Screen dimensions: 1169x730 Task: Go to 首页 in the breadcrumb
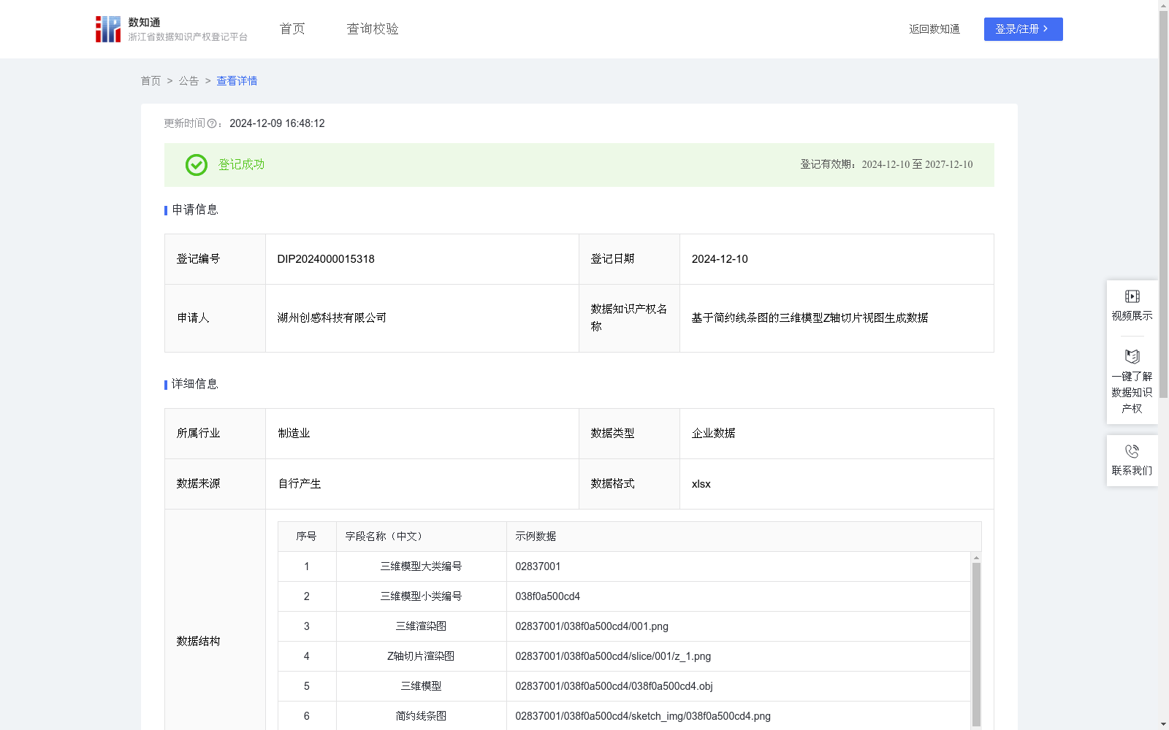(x=151, y=81)
